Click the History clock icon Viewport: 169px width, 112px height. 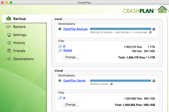(9, 43)
